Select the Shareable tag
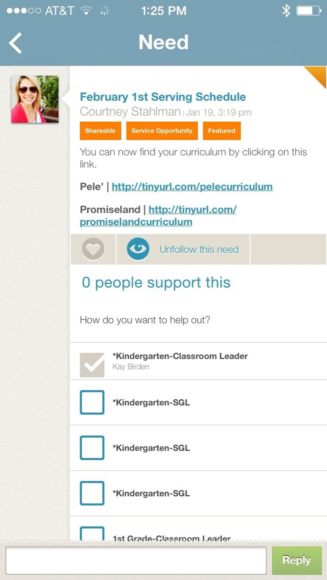 [100, 131]
